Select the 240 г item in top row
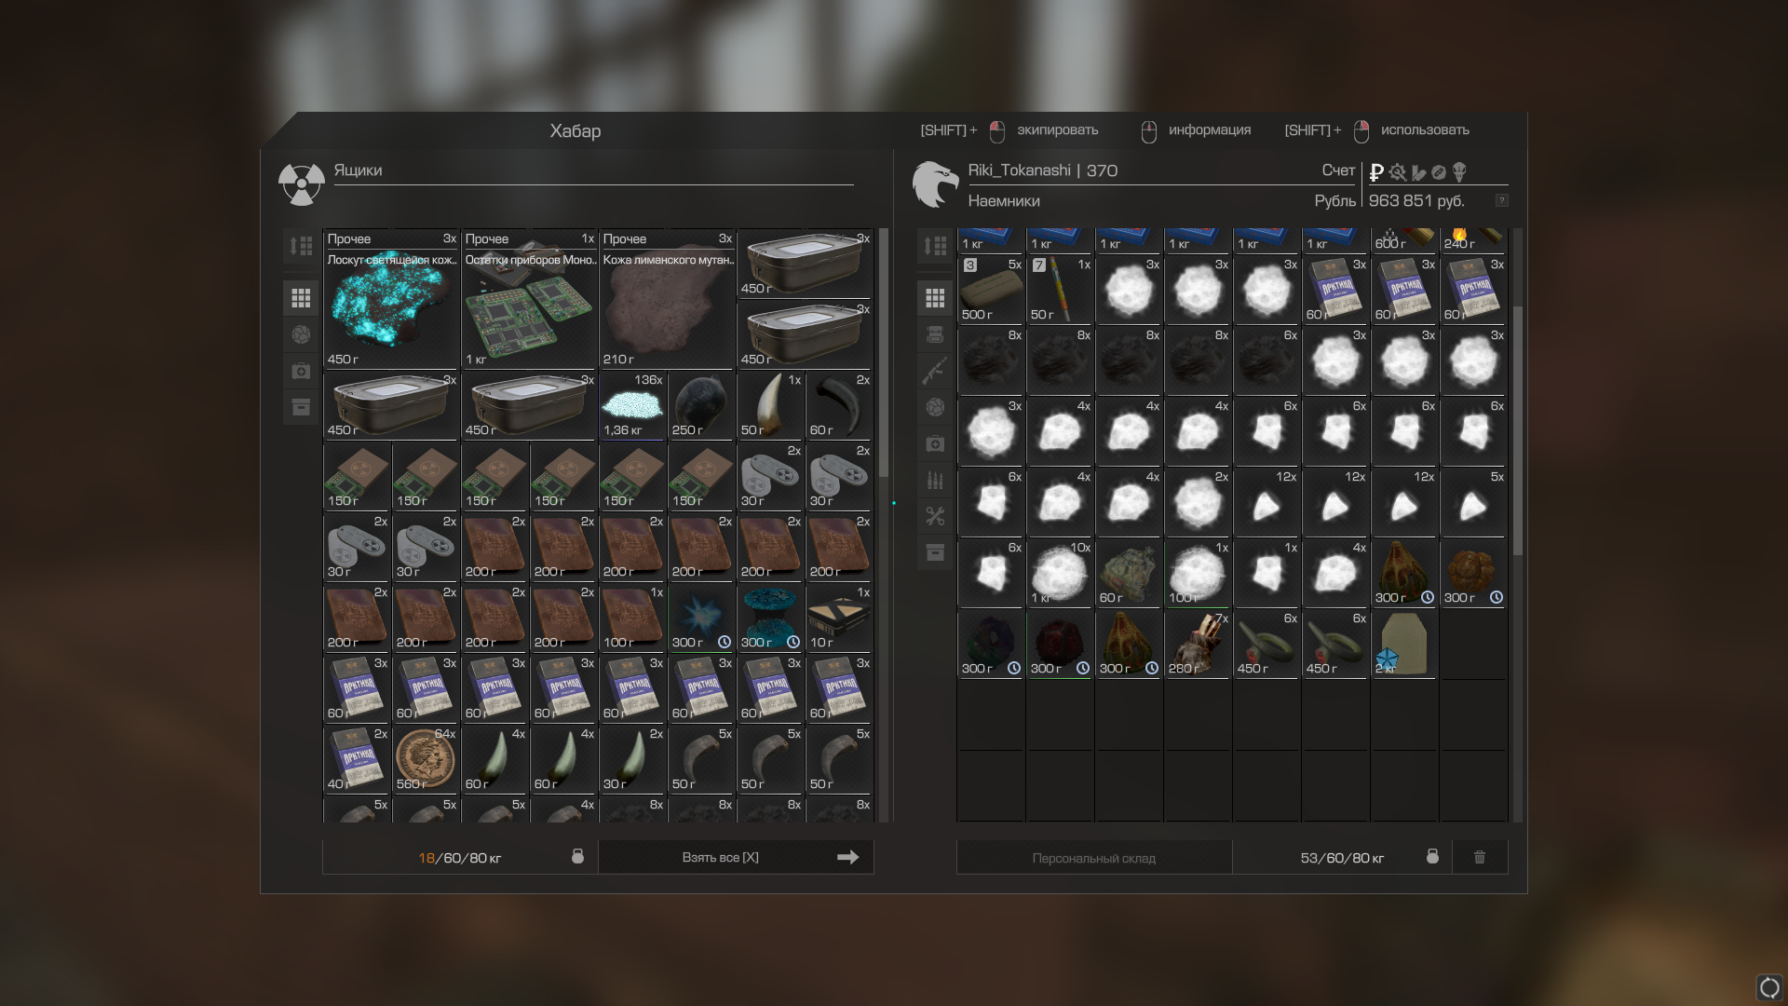The image size is (1788, 1006). coord(1474,240)
